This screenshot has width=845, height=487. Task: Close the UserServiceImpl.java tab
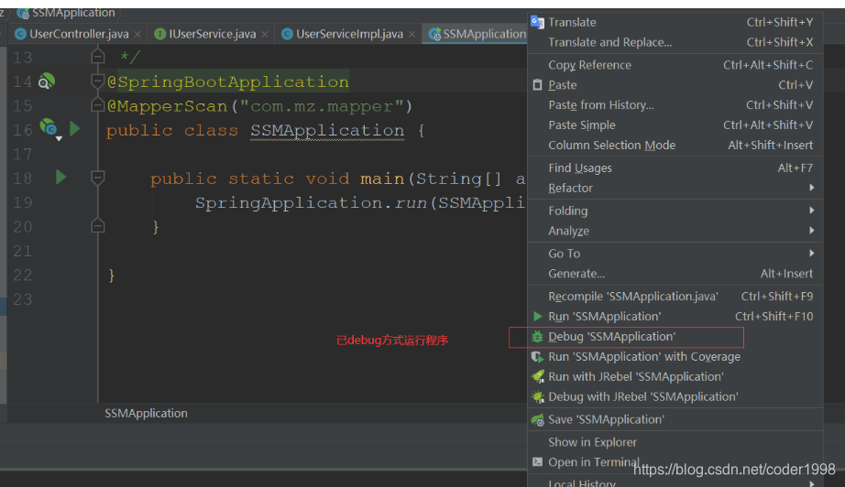click(x=412, y=35)
